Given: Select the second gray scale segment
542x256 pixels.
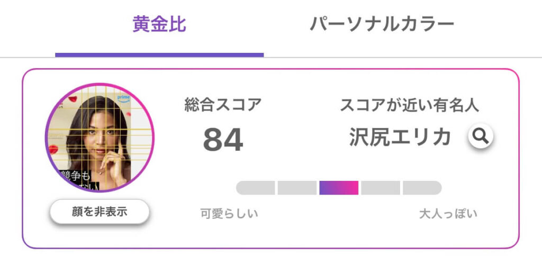Looking at the screenshot, I should coord(297,188).
